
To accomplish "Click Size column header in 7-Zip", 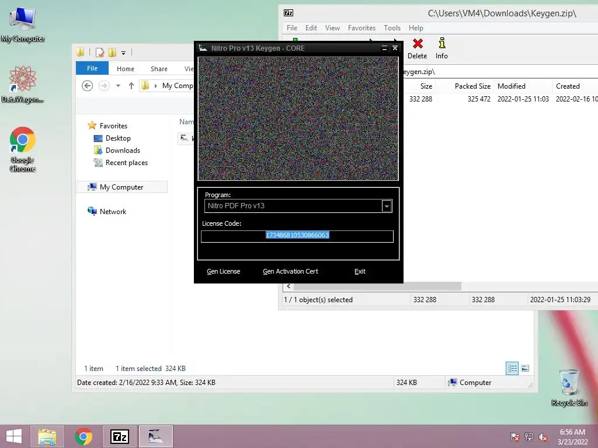I will 418,86.
